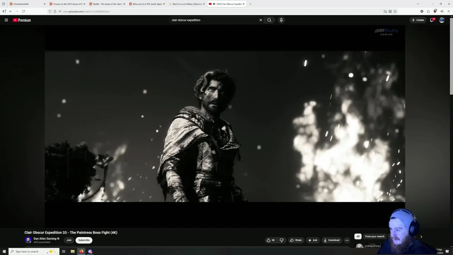Open File Explorer from the taskbar
The width and height of the screenshot is (453, 255).
coord(73,251)
